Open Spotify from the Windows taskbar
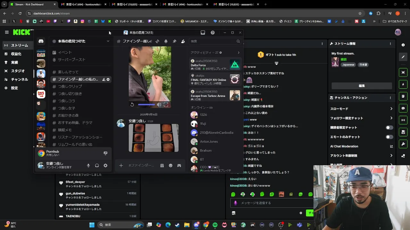Screen dimensions: 410x230 pos(215,225)
